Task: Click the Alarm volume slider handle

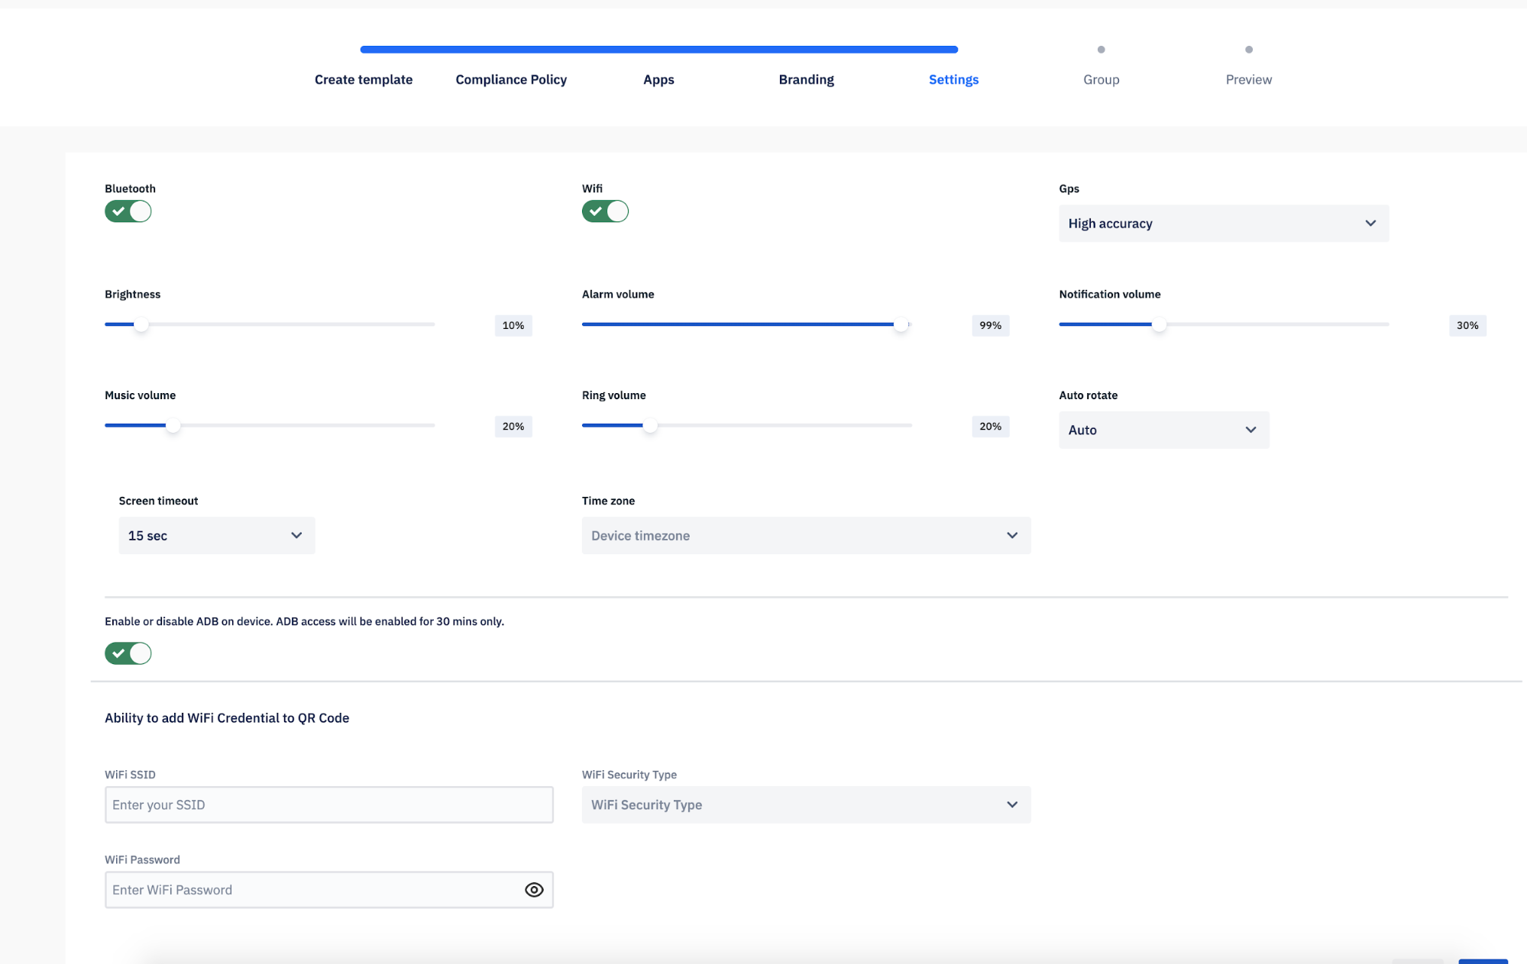Action: pos(901,324)
